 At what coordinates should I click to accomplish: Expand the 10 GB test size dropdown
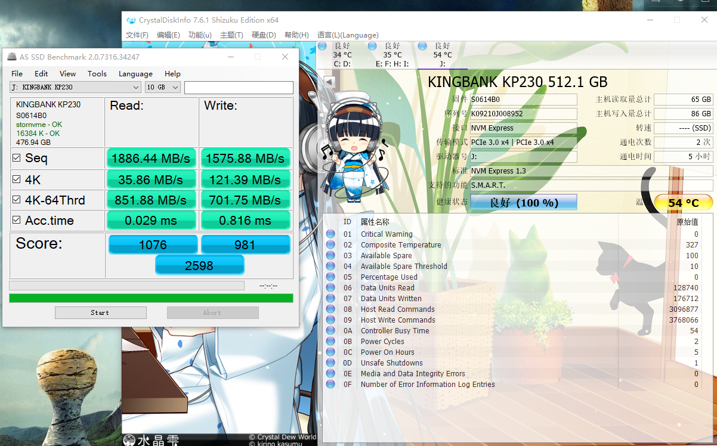(163, 88)
